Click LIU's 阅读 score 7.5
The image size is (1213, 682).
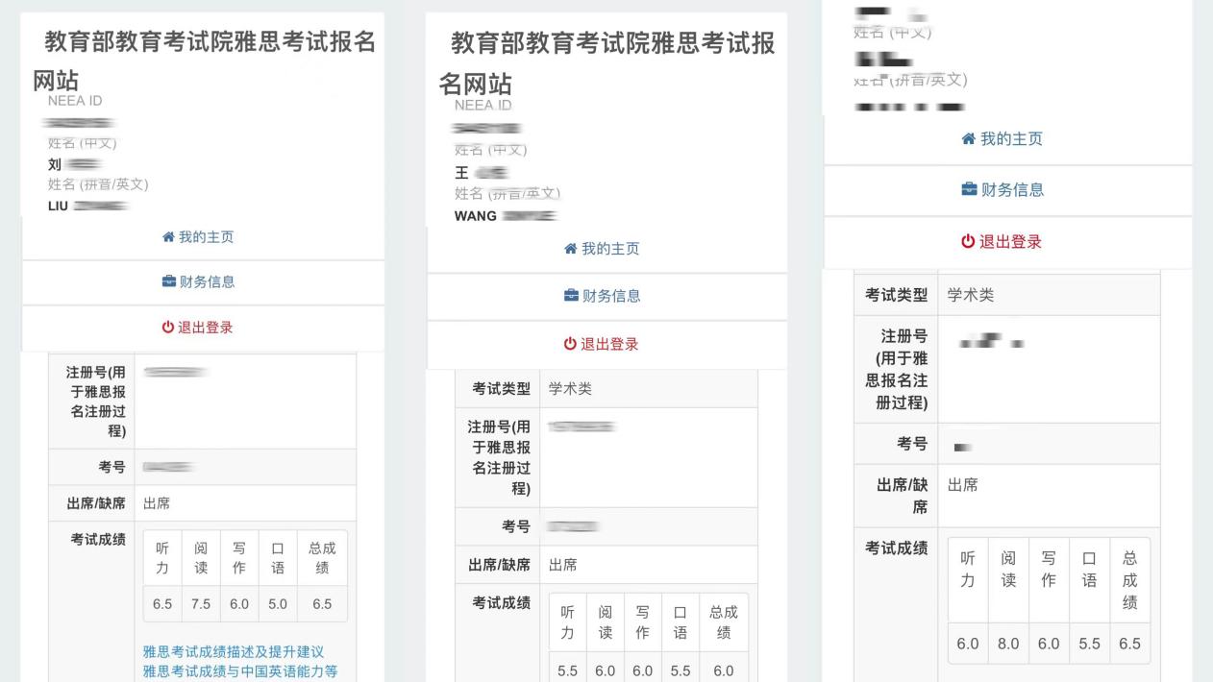click(201, 604)
